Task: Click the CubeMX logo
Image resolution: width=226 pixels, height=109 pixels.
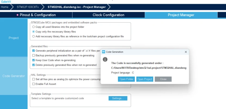Action: tap(6, 2)
